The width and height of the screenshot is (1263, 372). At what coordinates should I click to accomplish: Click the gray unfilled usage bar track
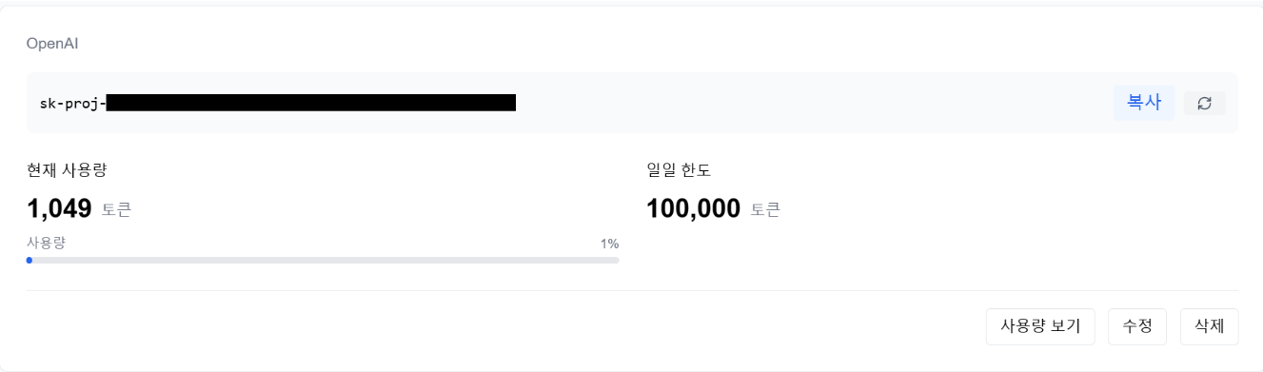pos(326,260)
